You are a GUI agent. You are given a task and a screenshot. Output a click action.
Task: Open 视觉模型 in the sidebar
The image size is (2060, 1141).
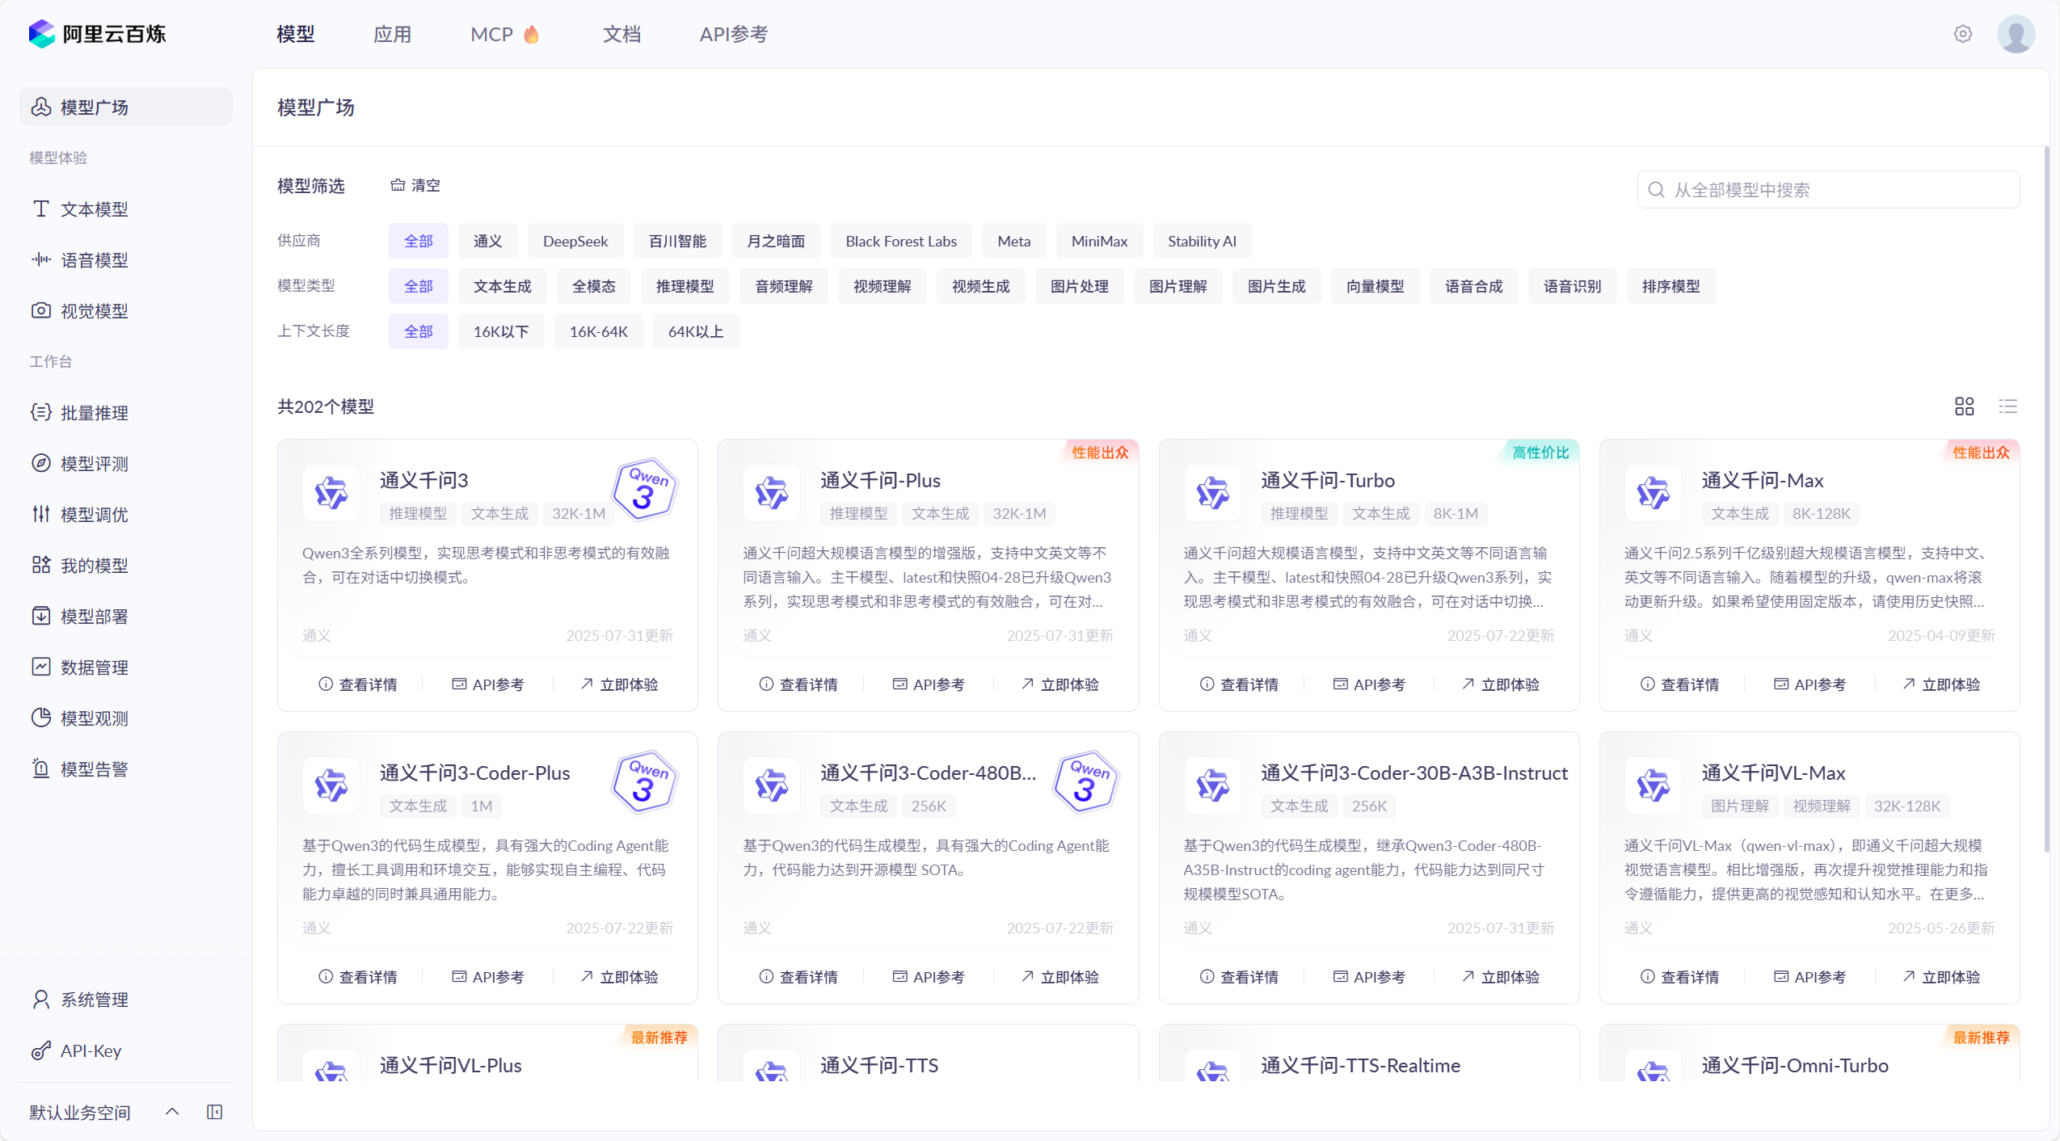125,311
